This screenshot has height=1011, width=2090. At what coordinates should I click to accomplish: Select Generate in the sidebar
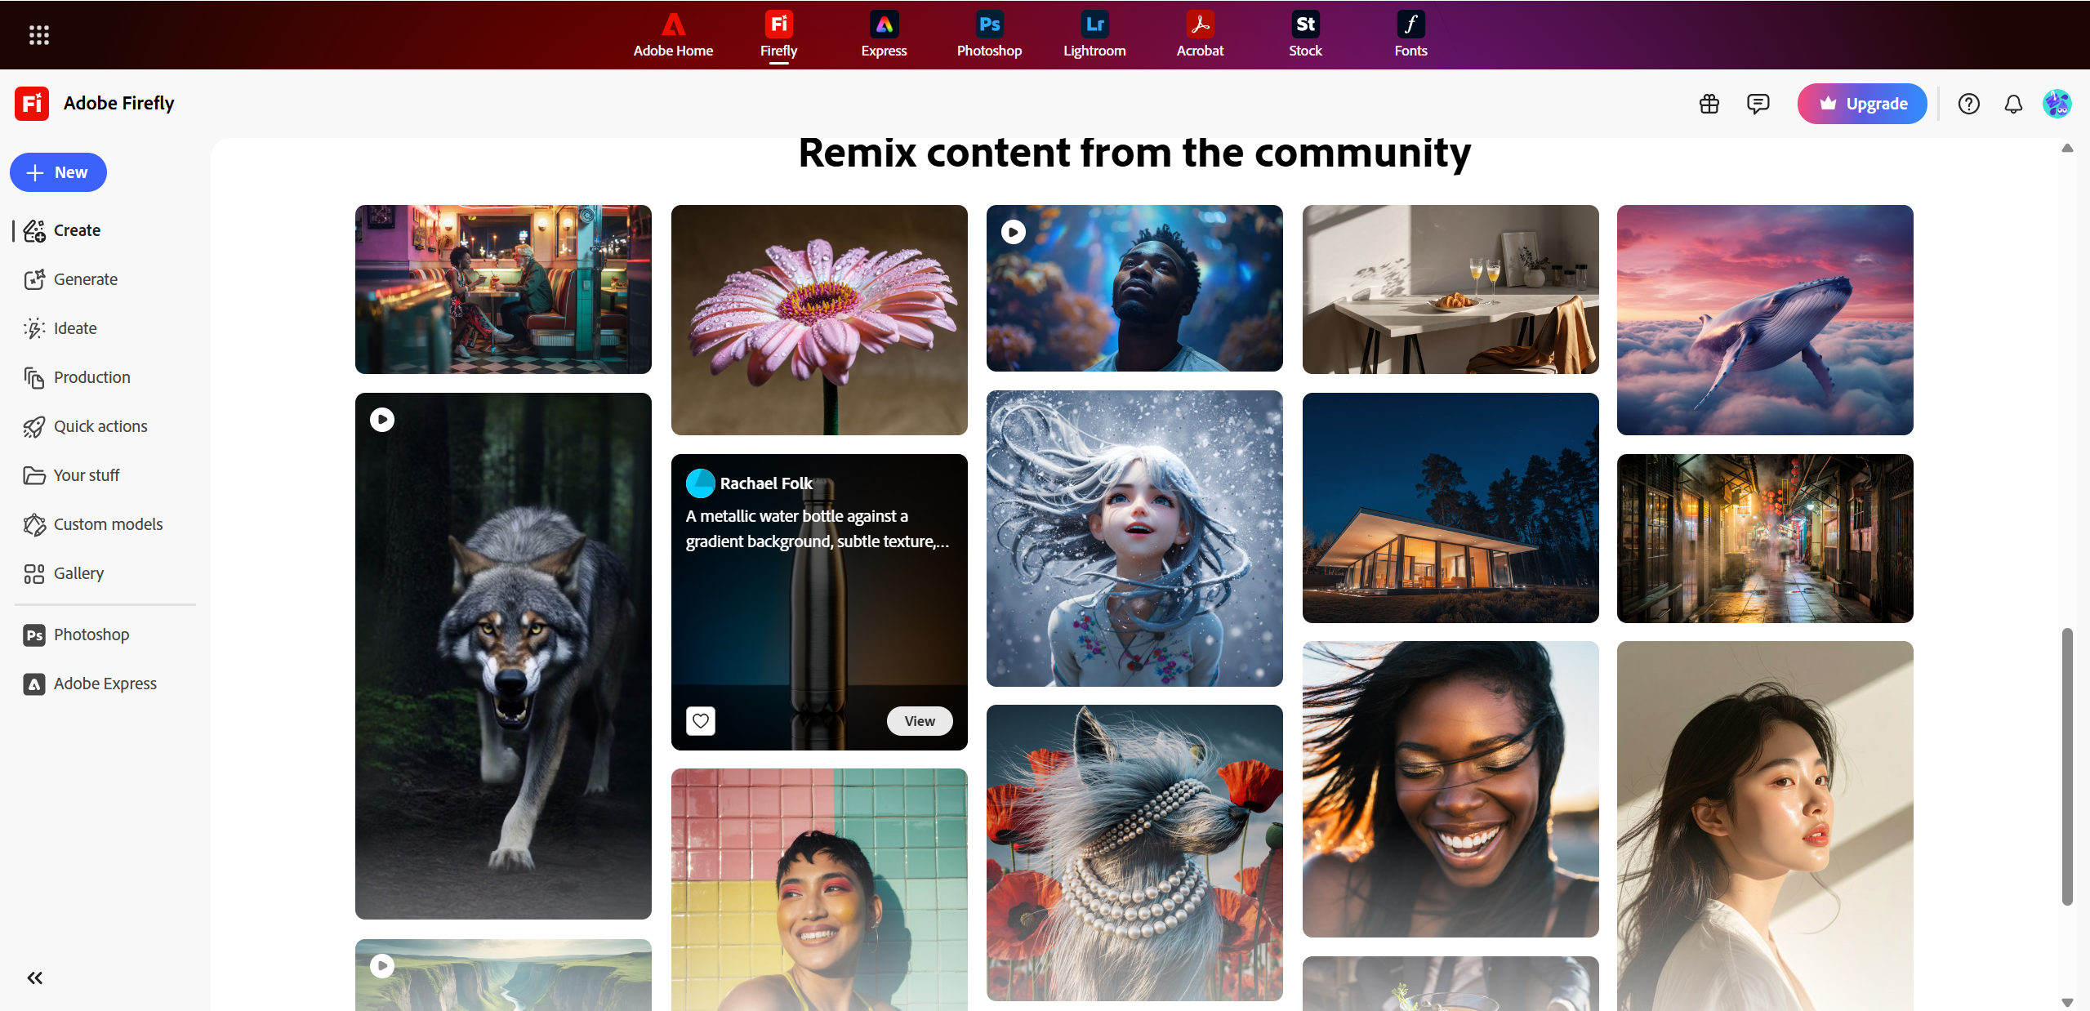85,279
